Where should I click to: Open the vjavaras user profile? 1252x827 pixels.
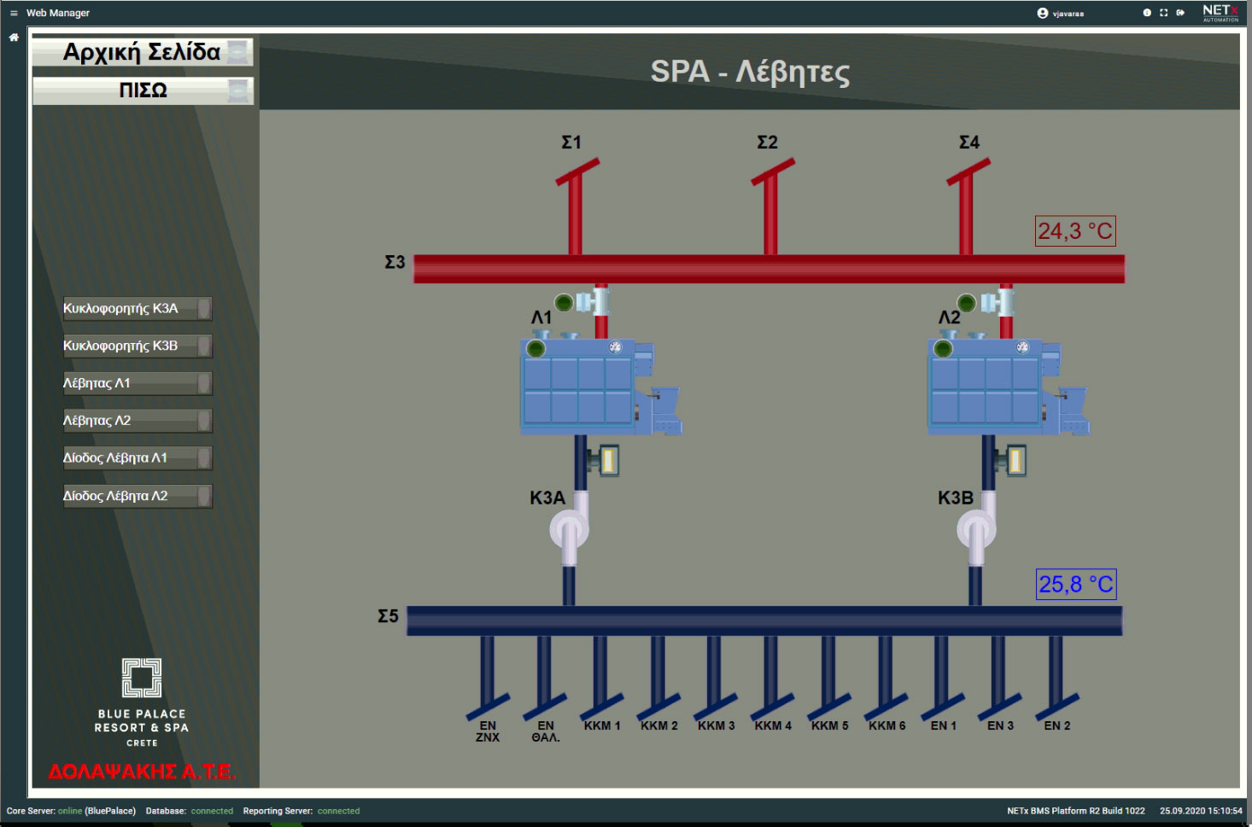point(1061,13)
